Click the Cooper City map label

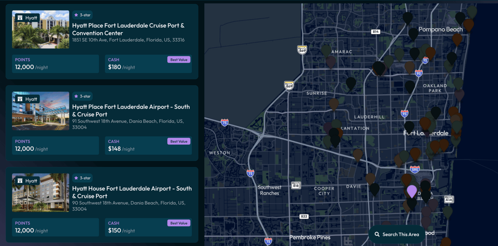coord(324,191)
